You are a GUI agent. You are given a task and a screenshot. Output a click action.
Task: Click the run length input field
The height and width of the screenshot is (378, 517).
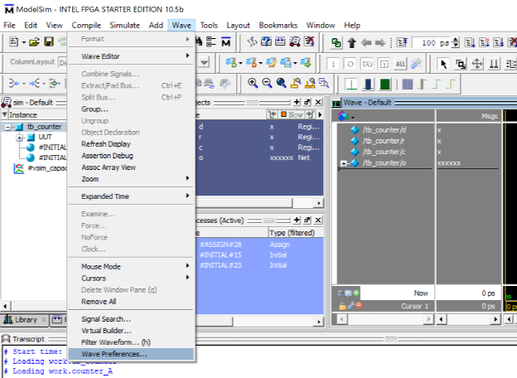click(x=429, y=42)
